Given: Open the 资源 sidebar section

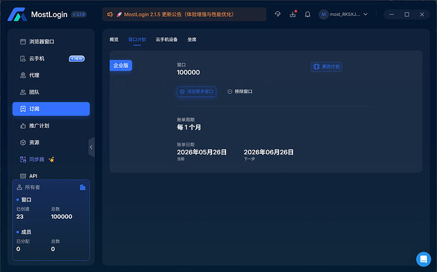Looking at the screenshot, I should coord(51,142).
